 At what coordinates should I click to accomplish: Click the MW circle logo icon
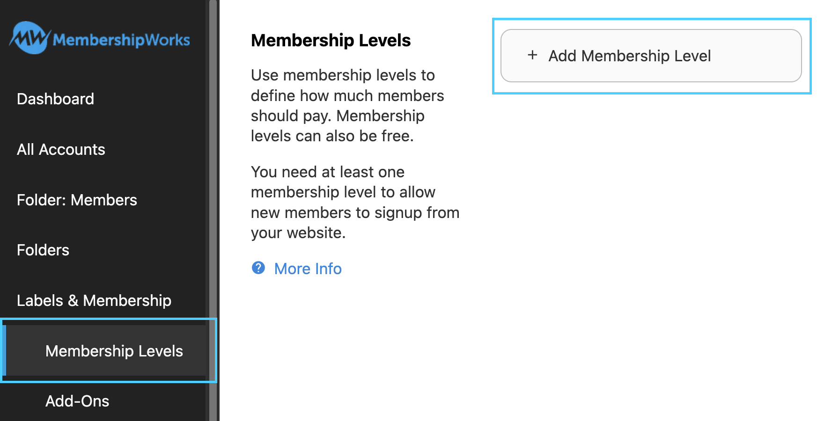(29, 38)
